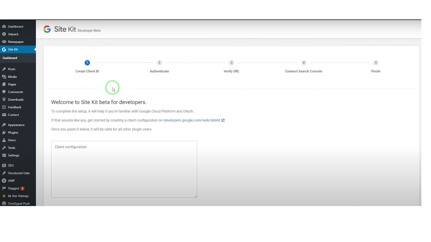
Task: Click inside the Client configuration text area
Action: [124, 169]
